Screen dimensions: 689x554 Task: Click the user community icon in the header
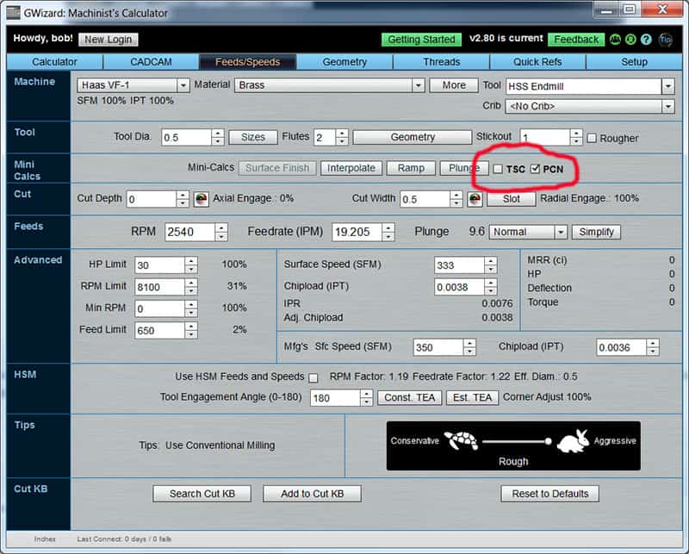(615, 40)
